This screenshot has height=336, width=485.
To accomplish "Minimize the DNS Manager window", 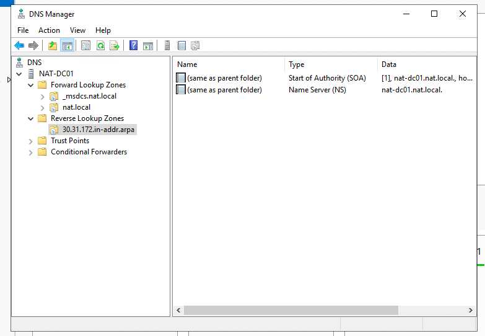I will tap(406, 14).
